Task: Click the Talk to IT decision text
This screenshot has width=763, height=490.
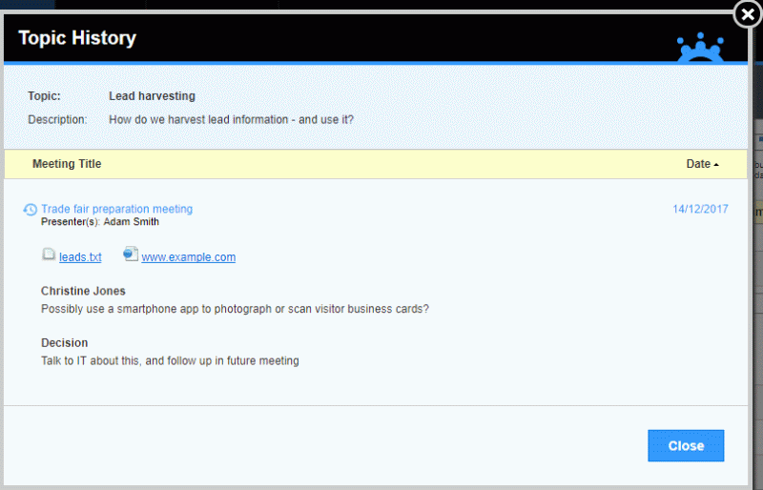Action: pyautogui.click(x=170, y=361)
